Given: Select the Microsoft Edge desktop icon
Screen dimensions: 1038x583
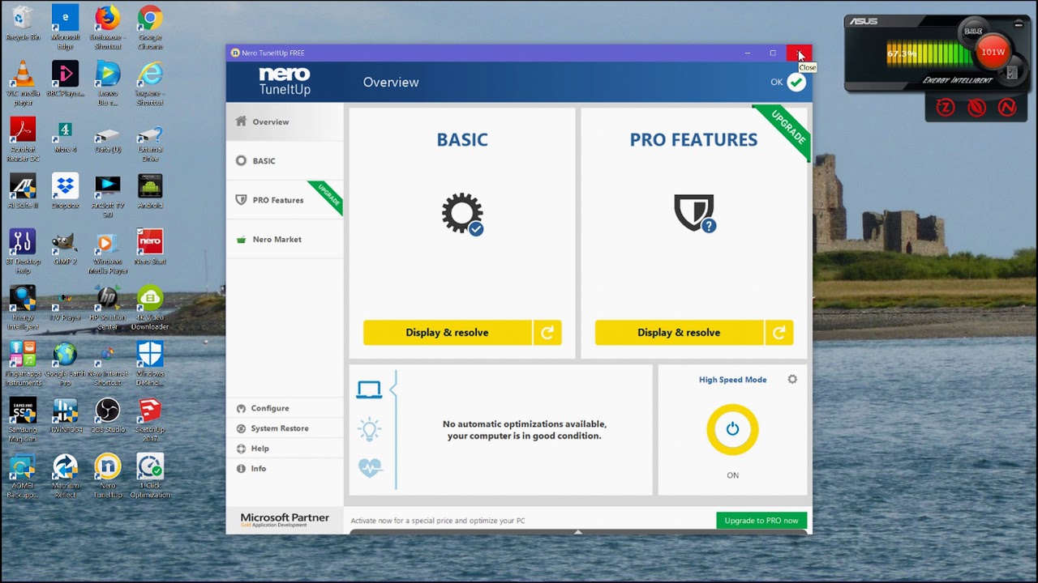Looking at the screenshot, I should click(x=65, y=27).
